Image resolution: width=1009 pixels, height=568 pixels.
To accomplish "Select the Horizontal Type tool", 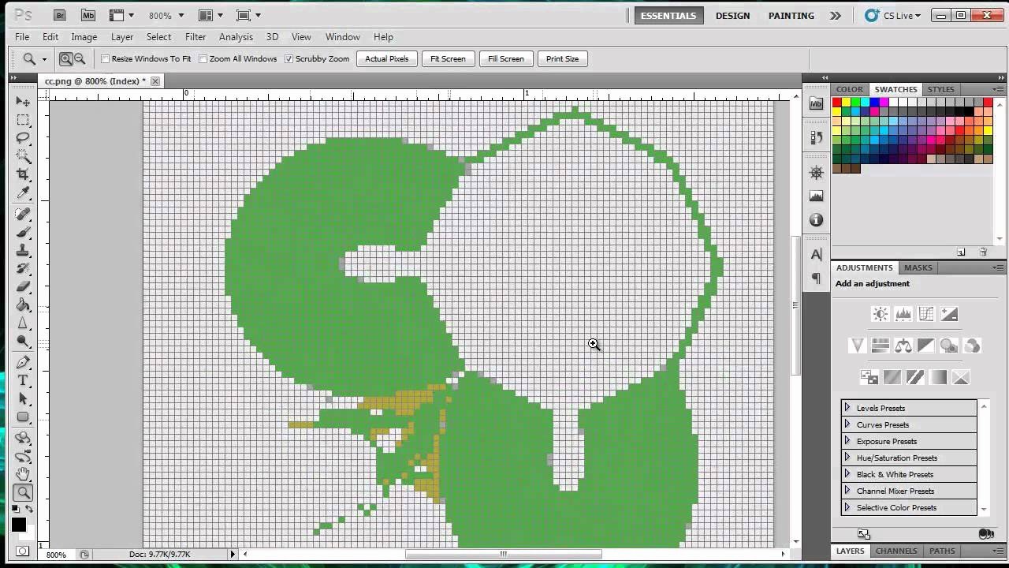I will pyautogui.click(x=23, y=381).
